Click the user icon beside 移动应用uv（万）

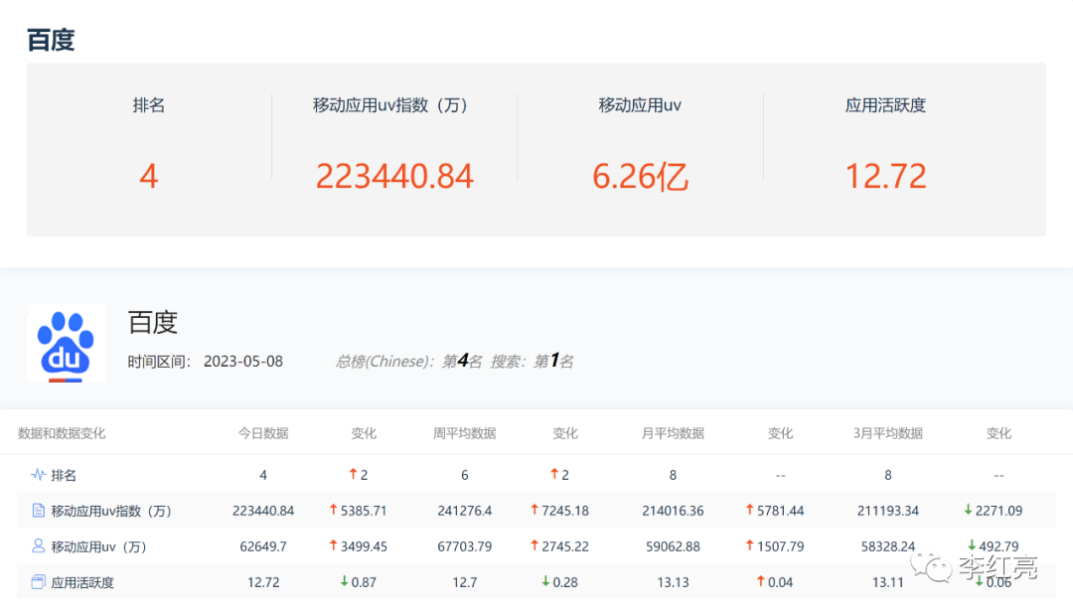[x=39, y=545]
